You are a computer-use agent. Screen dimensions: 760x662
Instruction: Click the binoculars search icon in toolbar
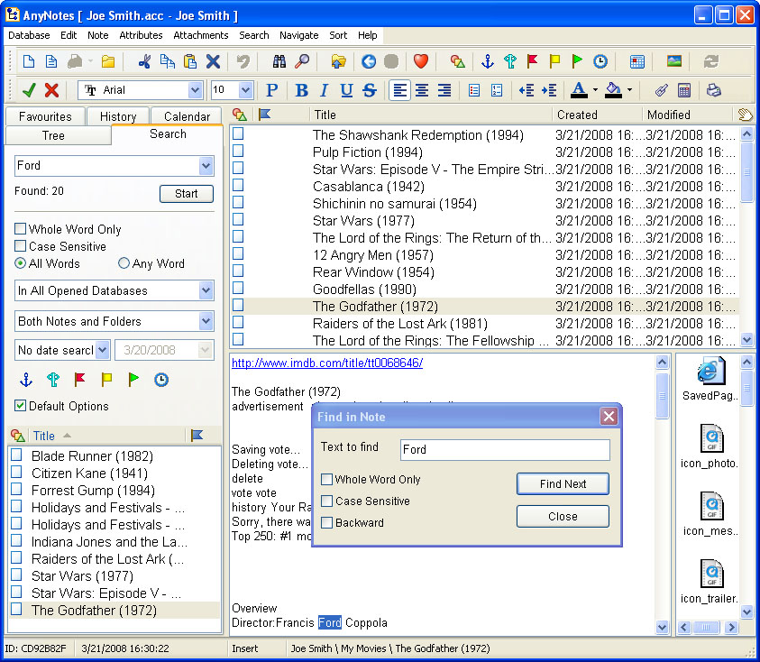point(279,61)
